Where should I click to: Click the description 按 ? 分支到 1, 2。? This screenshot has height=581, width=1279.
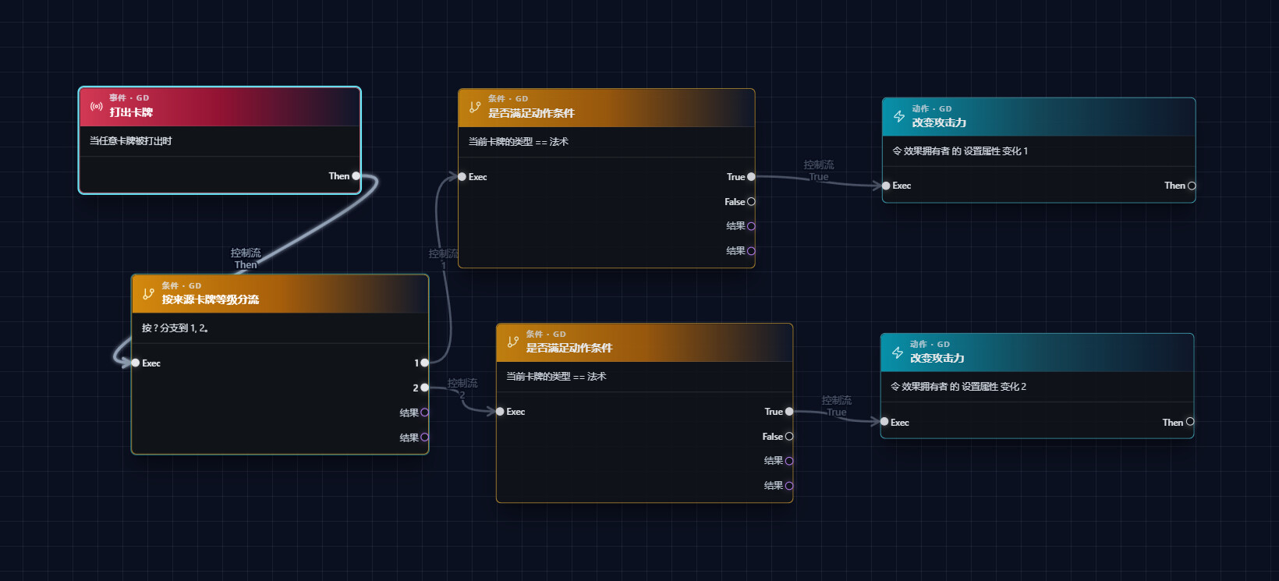point(175,328)
